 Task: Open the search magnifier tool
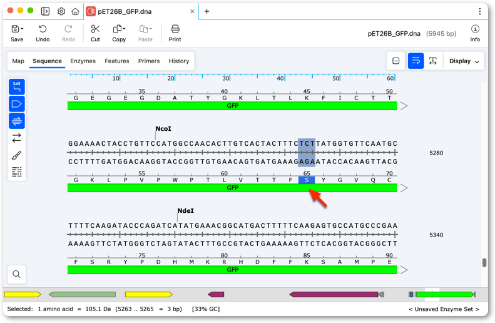17,274
